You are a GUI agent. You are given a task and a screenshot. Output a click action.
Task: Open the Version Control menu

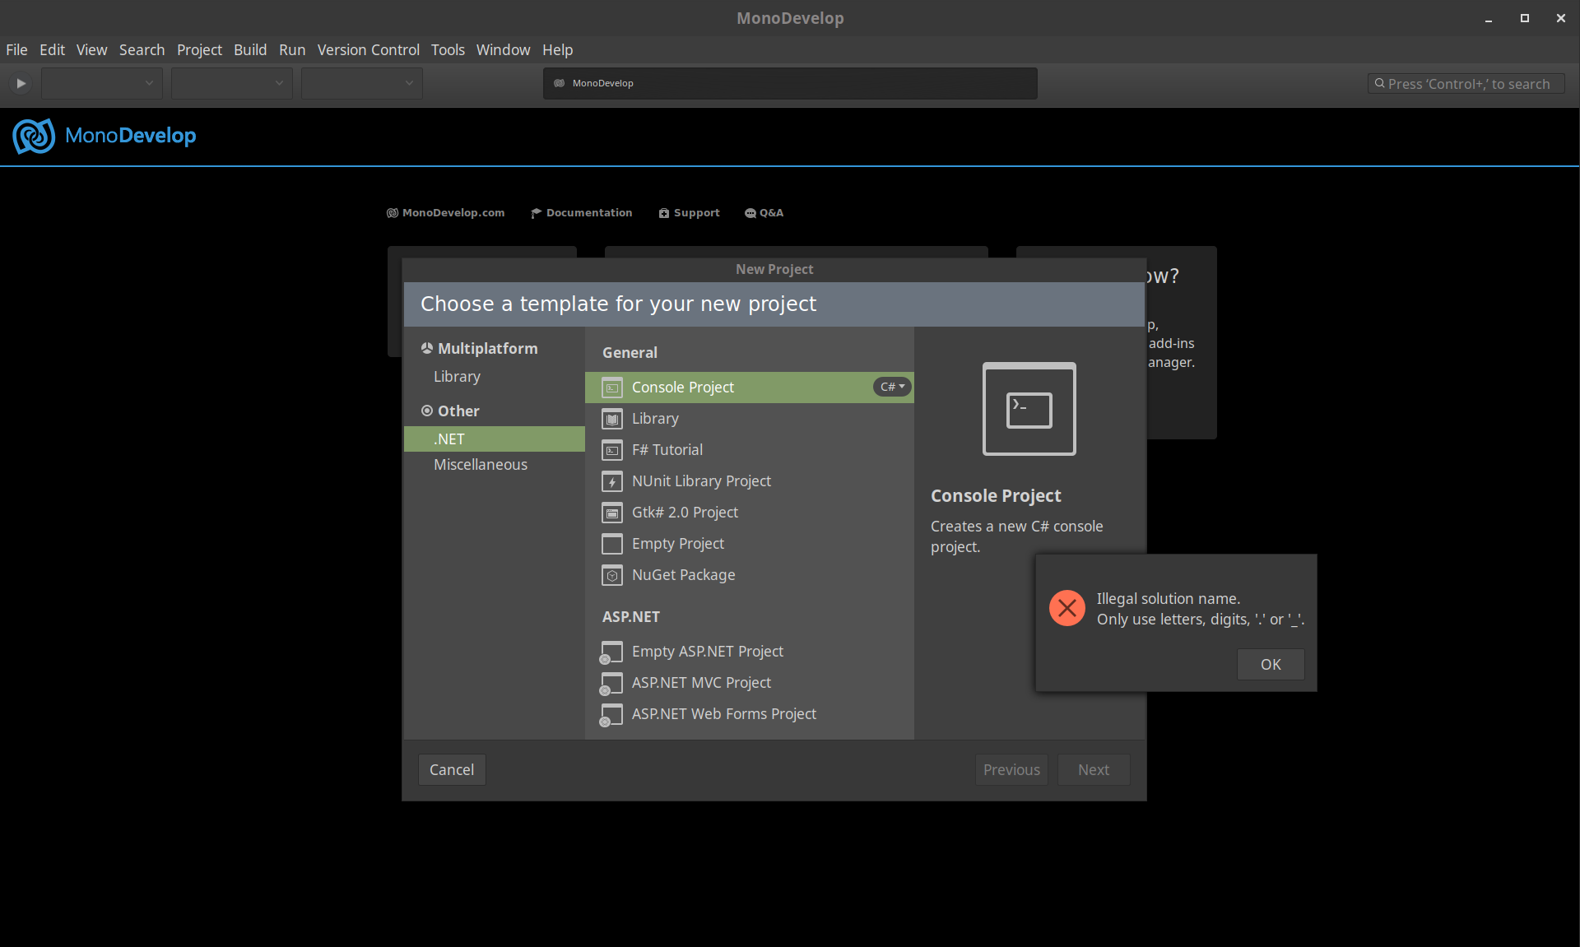(368, 49)
